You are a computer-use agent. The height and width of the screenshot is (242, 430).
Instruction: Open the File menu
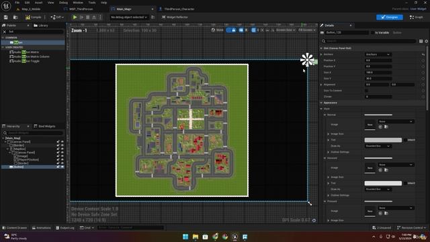coord(17,3)
